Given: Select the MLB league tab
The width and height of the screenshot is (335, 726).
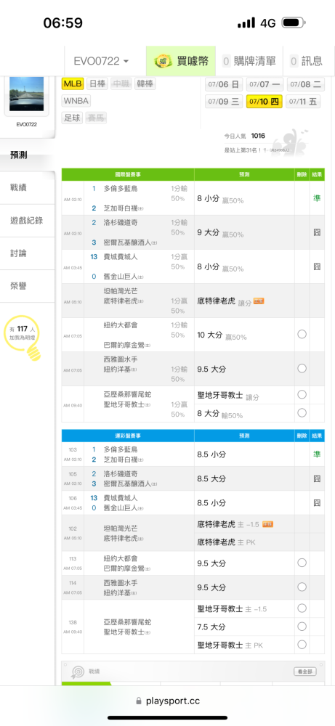Looking at the screenshot, I should pyautogui.click(x=73, y=83).
